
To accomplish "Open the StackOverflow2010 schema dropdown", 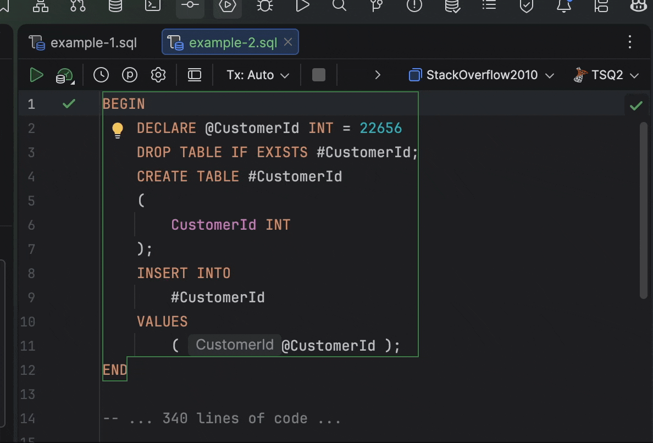I will [482, 75].
